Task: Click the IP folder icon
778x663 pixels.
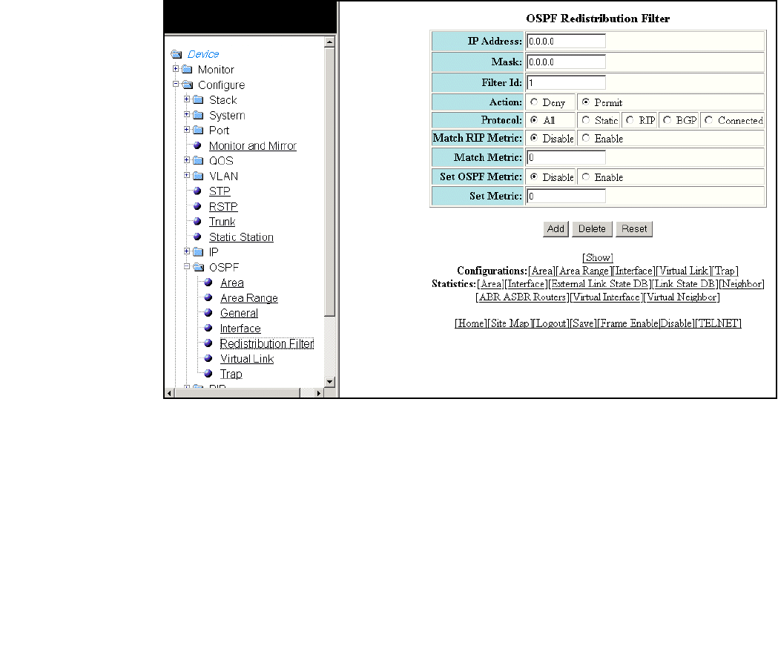Action: [198, 251]
